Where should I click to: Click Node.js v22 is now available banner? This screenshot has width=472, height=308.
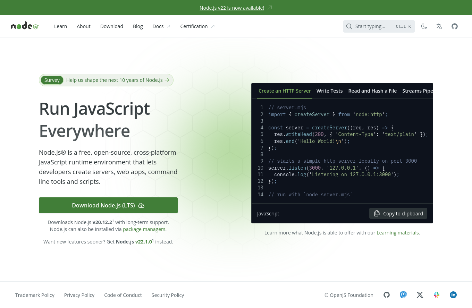[x=232, y=8]
